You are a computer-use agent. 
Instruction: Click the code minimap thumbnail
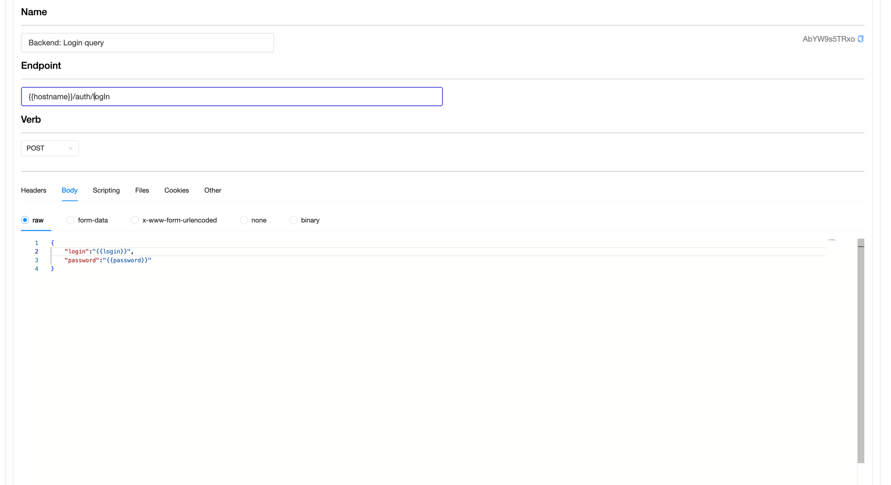(x=831, y=240)
